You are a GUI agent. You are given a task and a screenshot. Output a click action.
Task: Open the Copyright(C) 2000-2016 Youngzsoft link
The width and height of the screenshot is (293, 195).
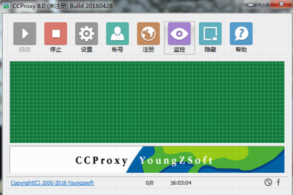click(x=52, y=183)
